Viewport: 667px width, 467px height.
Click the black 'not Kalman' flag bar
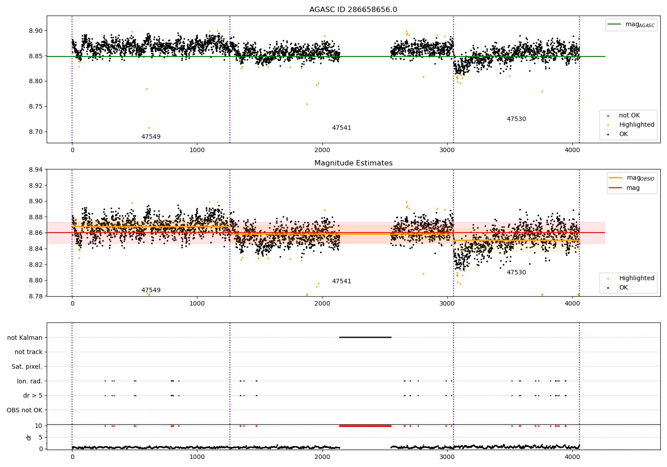(365, 337)
